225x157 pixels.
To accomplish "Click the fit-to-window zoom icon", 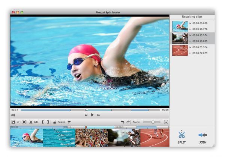I will point(166,122).
